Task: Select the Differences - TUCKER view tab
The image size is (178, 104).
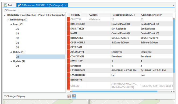Action: click(42, 5)
